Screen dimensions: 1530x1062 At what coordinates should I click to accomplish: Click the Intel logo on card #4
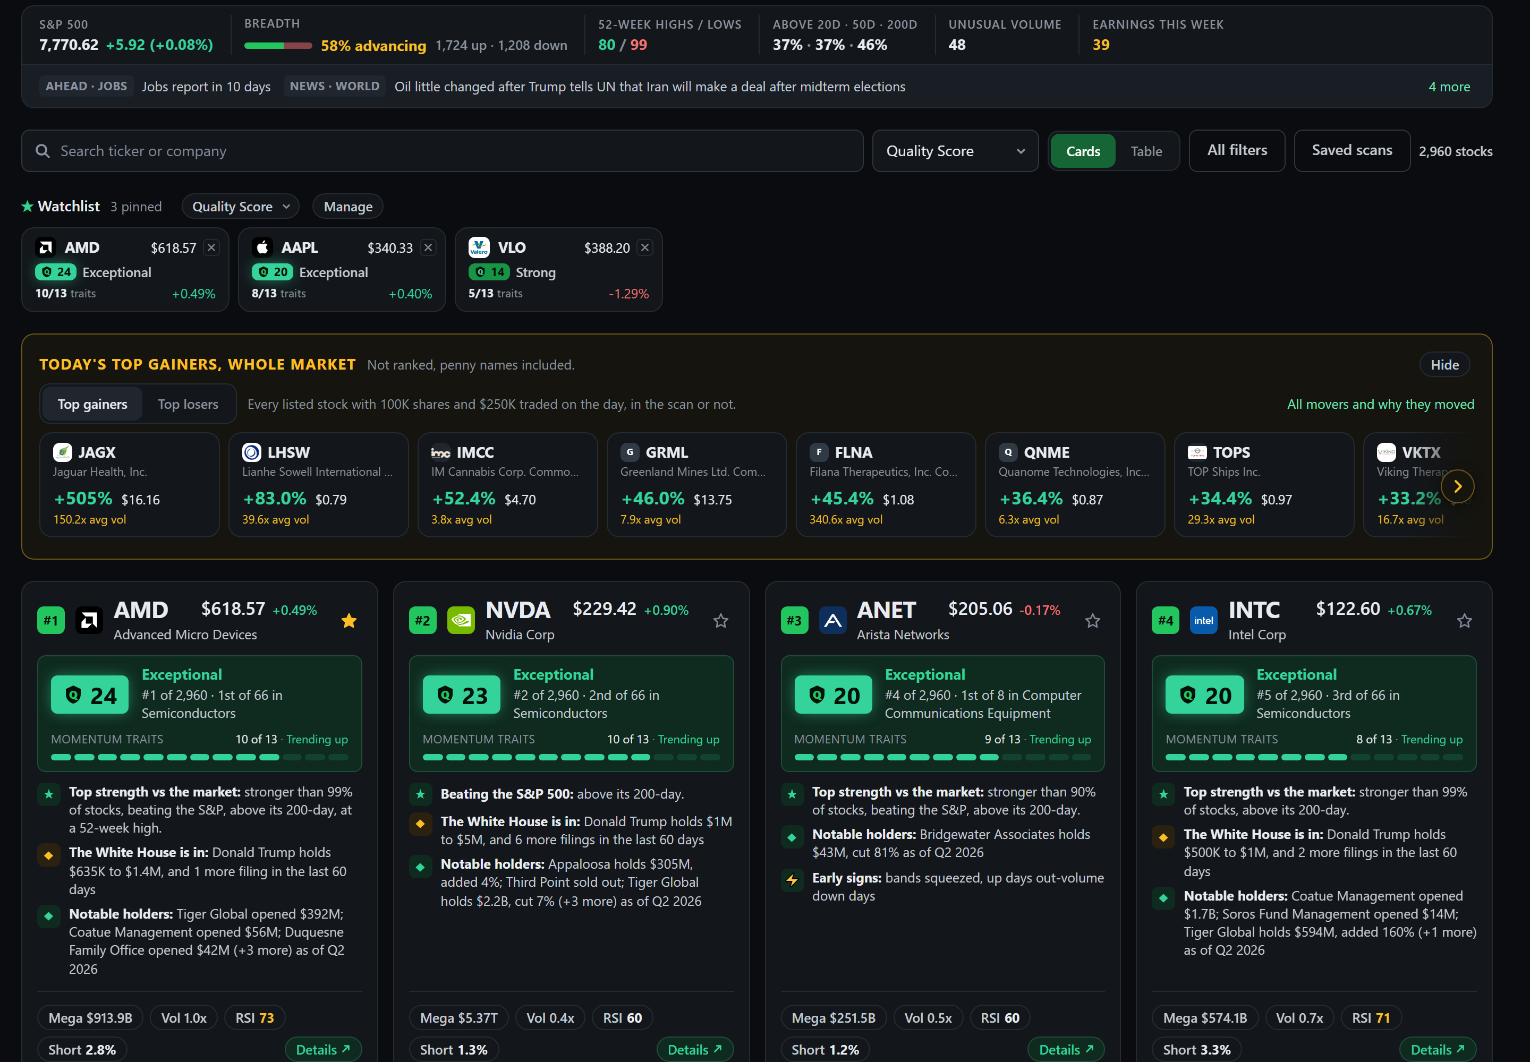tap(1203, 620)
